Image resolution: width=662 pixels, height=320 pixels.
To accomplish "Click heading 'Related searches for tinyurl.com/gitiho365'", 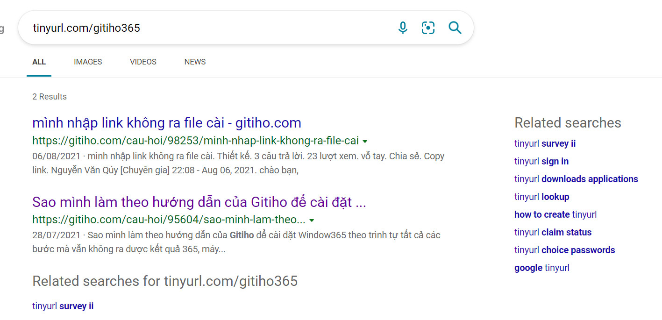I will [165, 281].
